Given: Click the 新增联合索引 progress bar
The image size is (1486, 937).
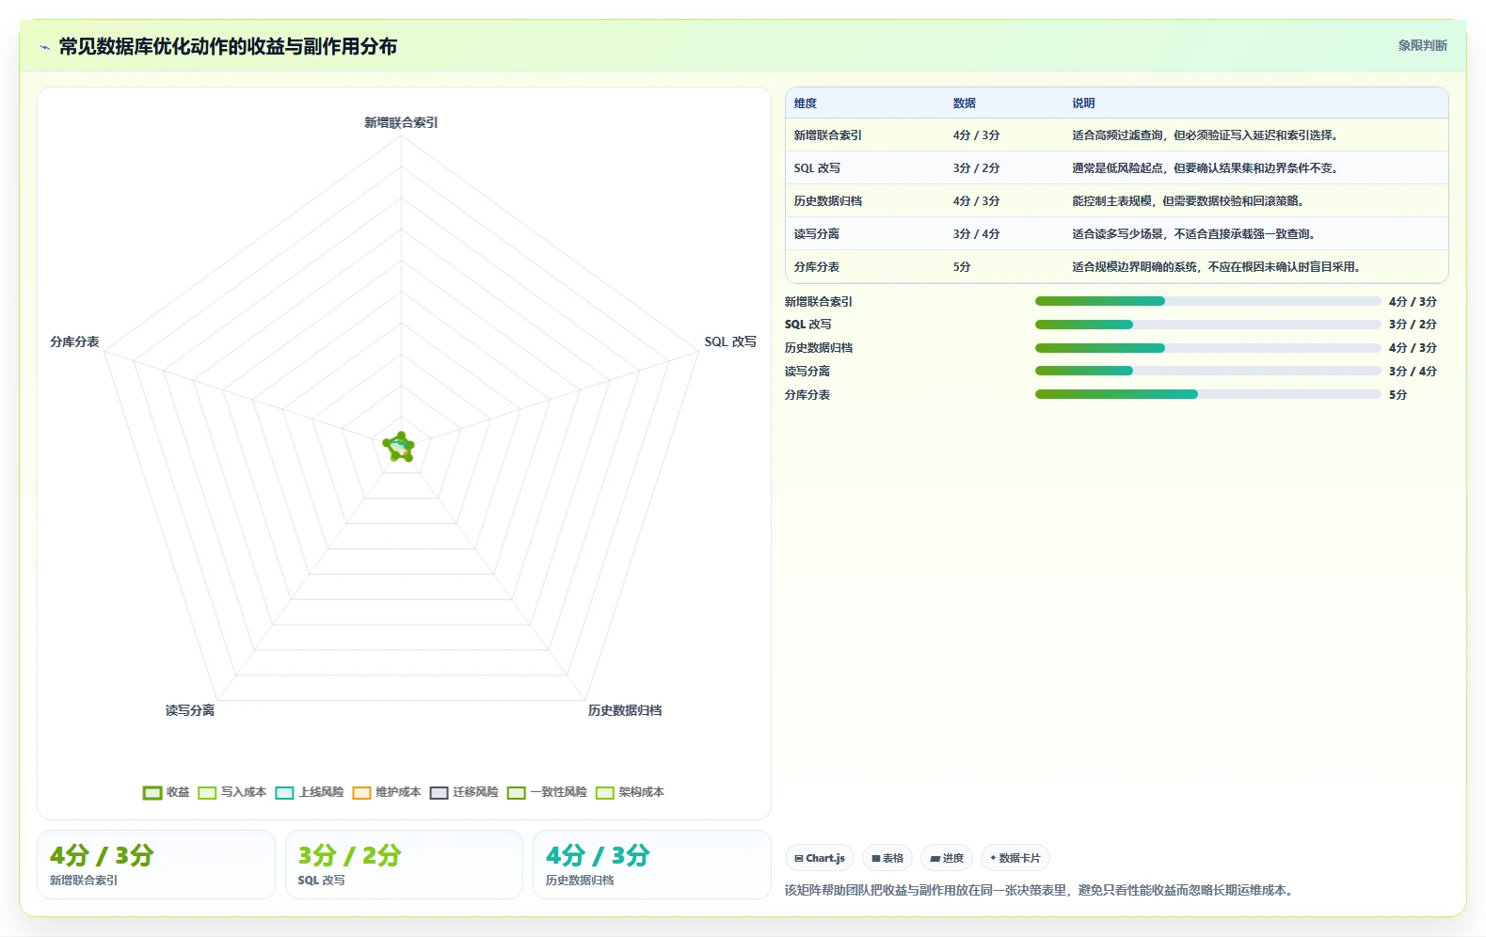Looking at the screenshot, I should click(x=1207, y=301).
